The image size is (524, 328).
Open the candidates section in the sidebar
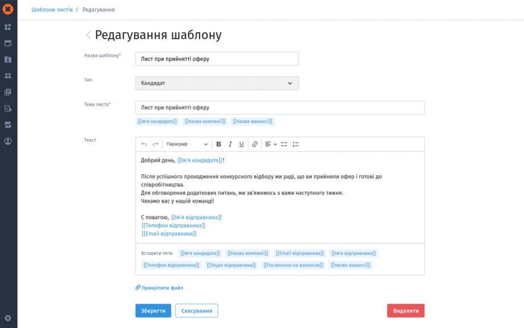coord(7,75)
